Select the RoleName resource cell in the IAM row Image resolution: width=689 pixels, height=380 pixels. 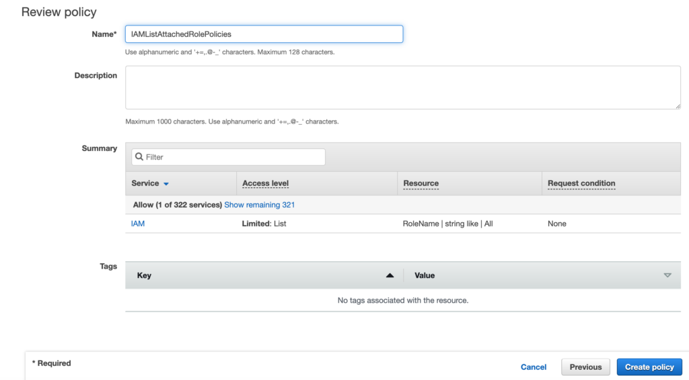coord(447,224)
